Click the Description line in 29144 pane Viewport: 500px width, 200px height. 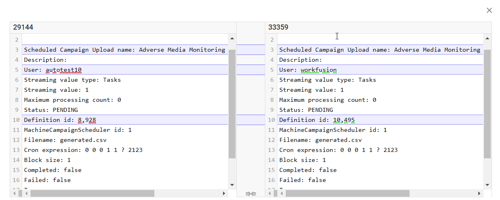(x=45, y=60)
